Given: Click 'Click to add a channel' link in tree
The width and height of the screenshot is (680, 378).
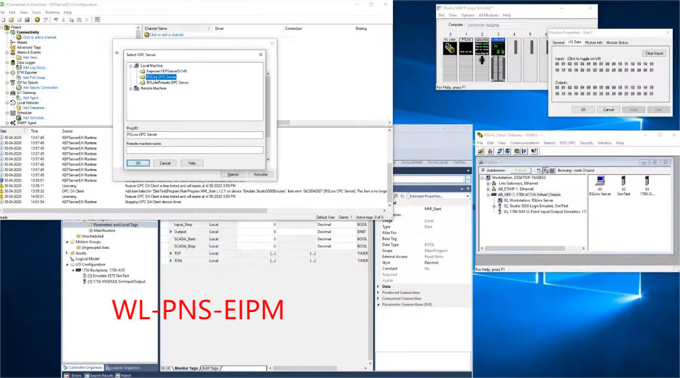Looking at the screenshot, I should tap(39, 37).
